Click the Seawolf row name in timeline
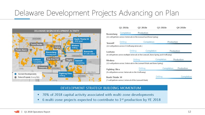 click(110, 43)
